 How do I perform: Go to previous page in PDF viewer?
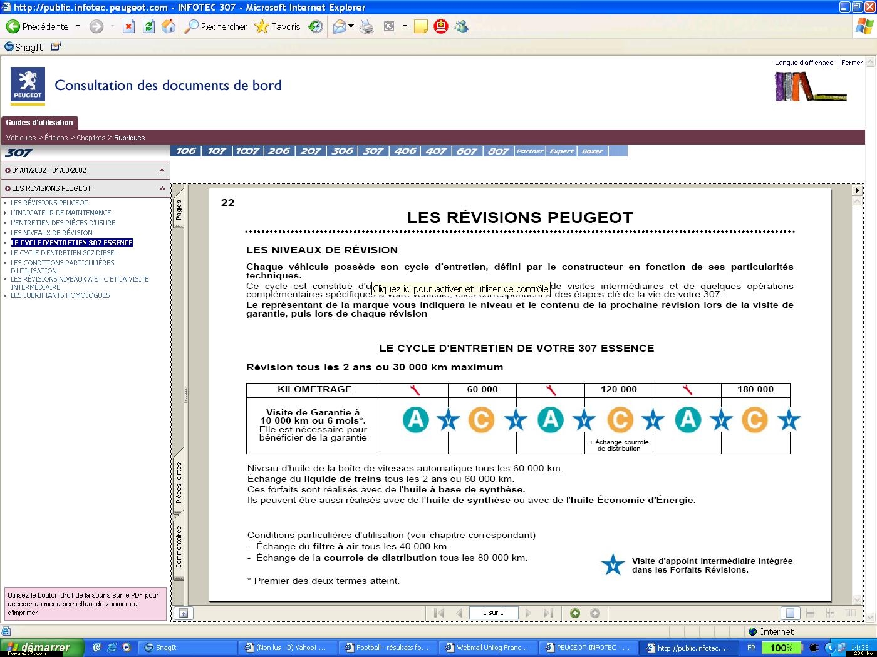pyautogui.click(x=459, y=613)
